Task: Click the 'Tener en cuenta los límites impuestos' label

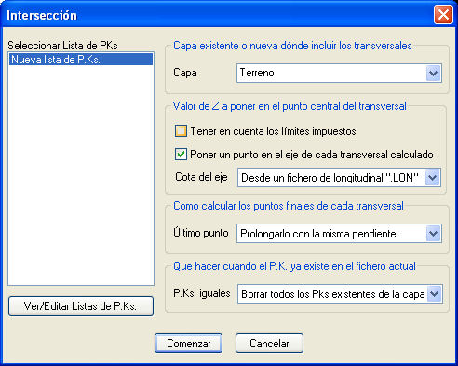Action: [274, 131]
